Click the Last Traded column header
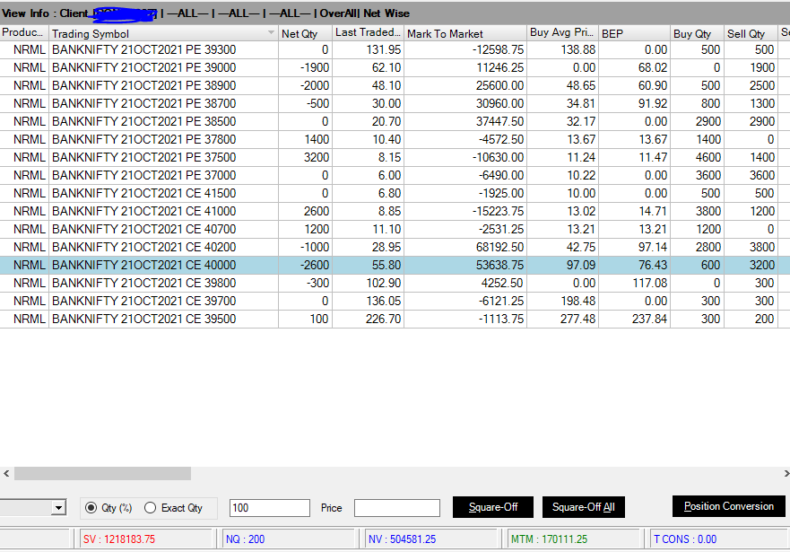The width and height of the screenshot is (790, 552). click(368, 33)
